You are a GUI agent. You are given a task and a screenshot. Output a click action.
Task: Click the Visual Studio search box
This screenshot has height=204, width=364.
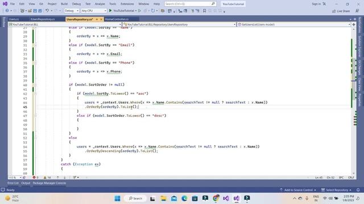coord(190,4)
